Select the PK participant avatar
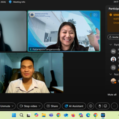119x119 pixels. coord(113,52)
